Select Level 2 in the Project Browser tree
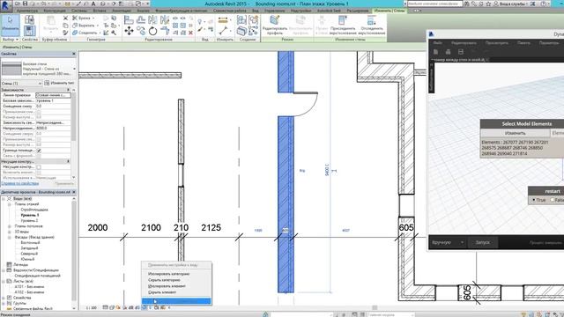The width and height of the screenshot is (564, 317). 29,220
